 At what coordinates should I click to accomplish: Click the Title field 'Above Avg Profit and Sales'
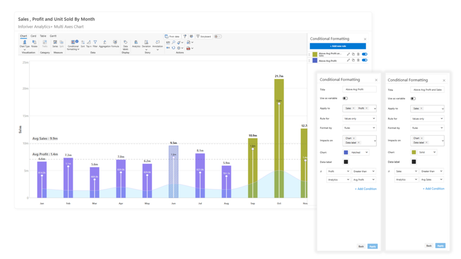point(427,89)
